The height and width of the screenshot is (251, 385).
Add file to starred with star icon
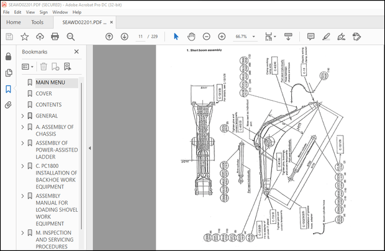[x=25, y=37]
